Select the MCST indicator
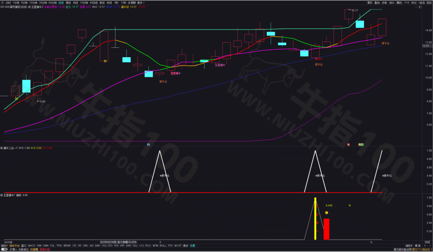433x252 pixels. (178, 246)
